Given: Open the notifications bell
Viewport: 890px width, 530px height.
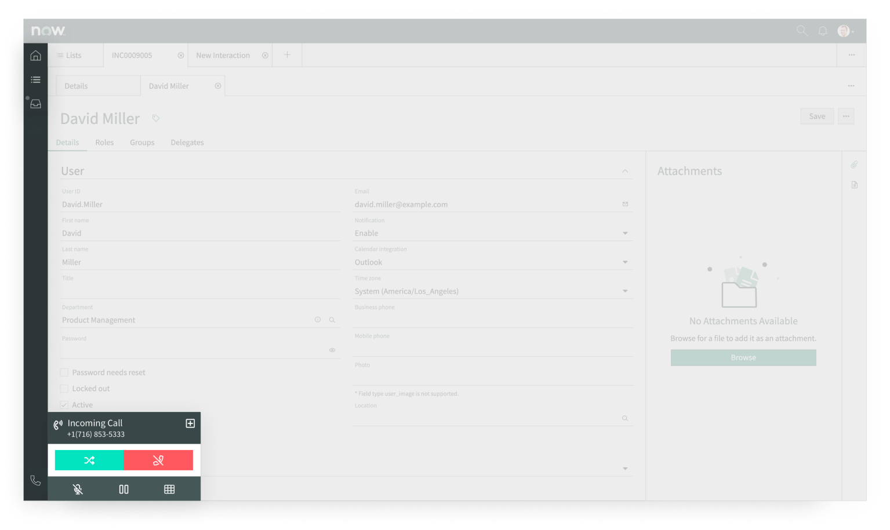Looking at the screenshot, I should (823, 31).
